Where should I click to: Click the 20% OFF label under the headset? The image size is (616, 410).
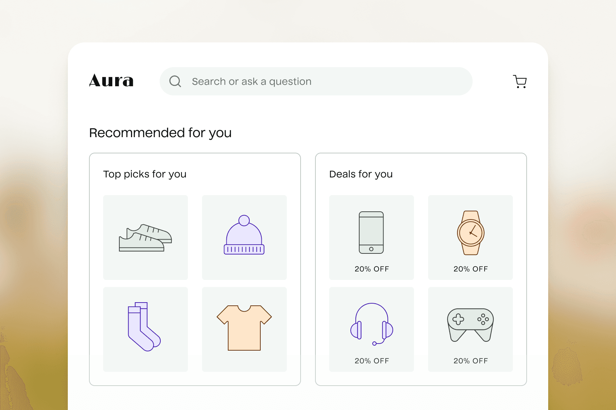(371, 361)
